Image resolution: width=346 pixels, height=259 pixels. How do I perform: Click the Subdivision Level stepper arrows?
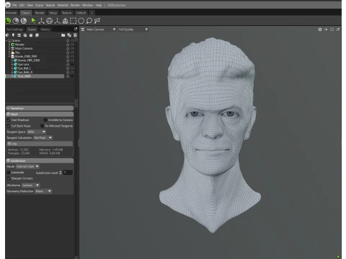(x=61, y=173)
